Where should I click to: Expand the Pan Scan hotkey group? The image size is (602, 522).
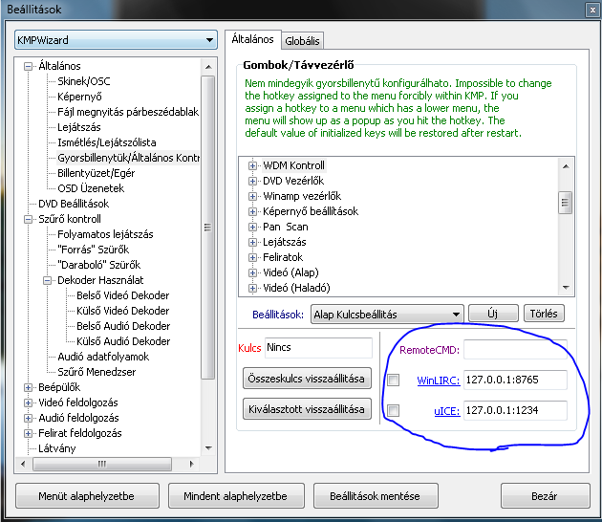pos(252,227)
